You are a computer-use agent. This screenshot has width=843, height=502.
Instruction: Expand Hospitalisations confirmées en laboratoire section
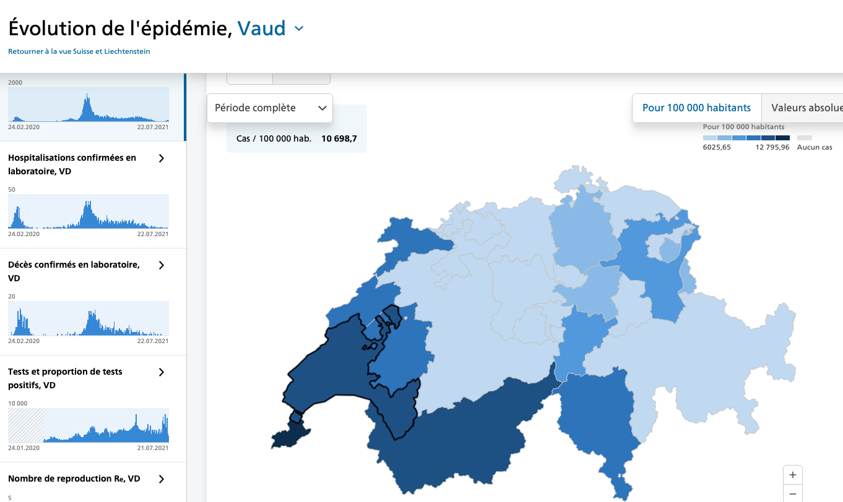[162, 158]
